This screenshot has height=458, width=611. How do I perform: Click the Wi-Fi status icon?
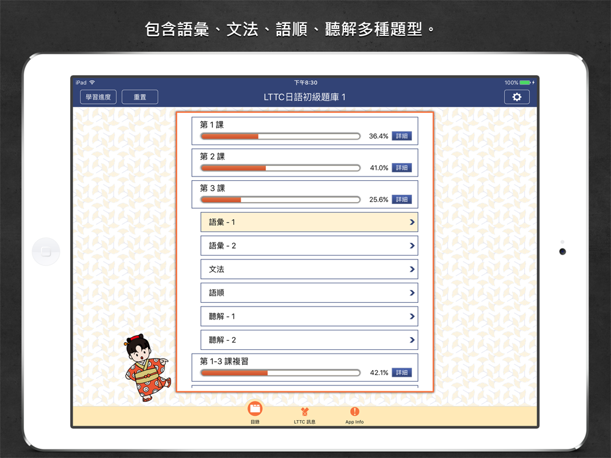pyautogui.click(x=92, y=82)
